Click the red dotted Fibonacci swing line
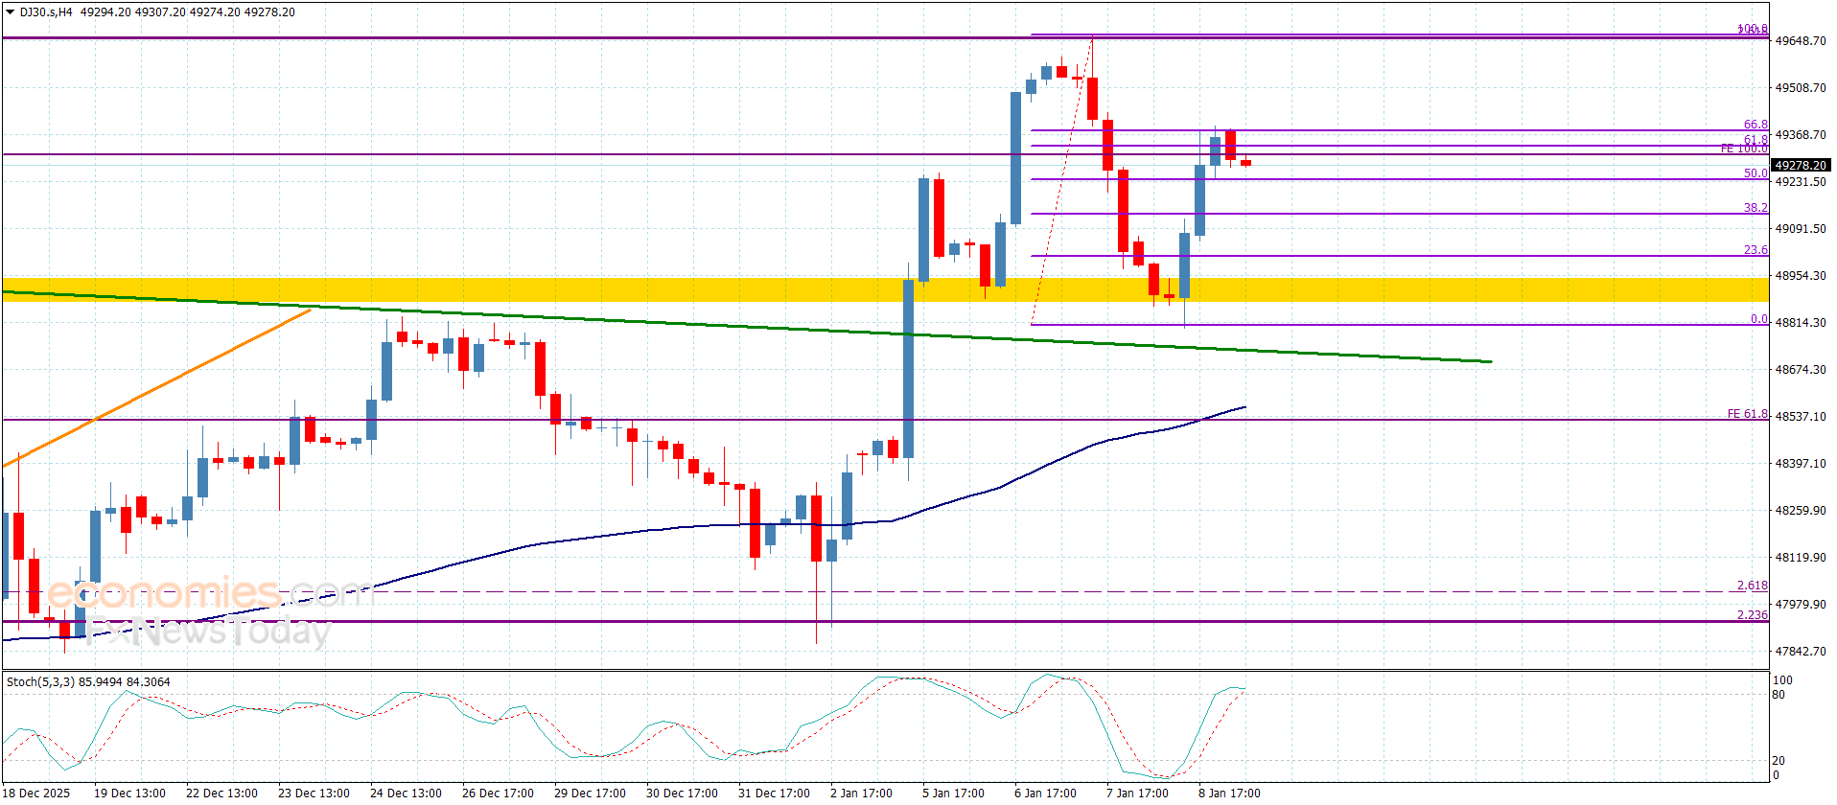The height and width of the screenshot is (805, 1837). click(1061, 182)
